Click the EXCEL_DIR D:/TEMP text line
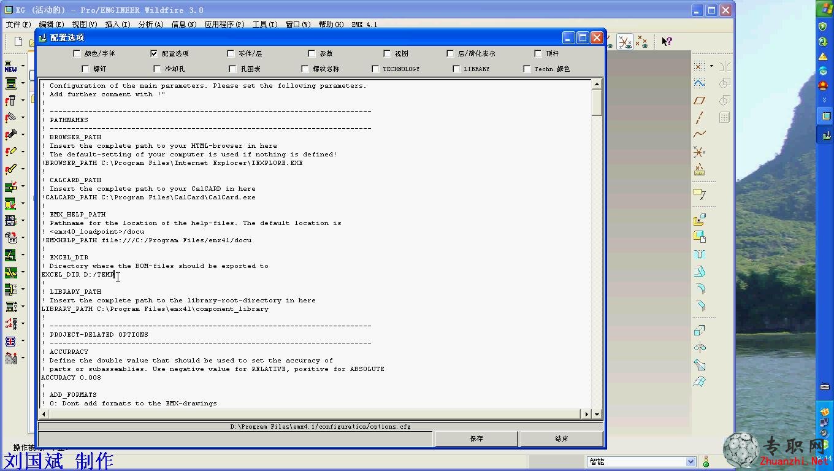Screen dimensions: 834x471 [78, 275]
